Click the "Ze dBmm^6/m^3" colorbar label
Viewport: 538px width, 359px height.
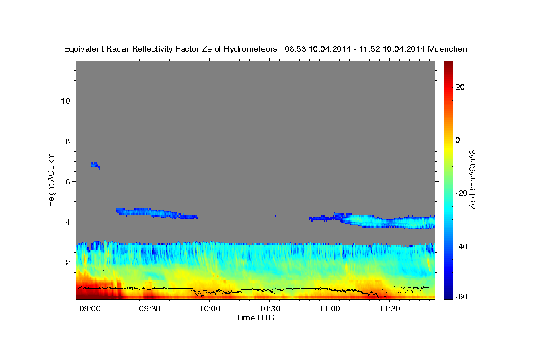[472, 179]
